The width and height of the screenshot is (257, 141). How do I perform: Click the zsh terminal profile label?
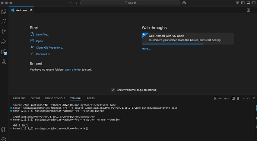click(218, 99)
